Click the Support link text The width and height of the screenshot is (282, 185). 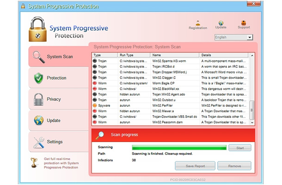point(244,27)
